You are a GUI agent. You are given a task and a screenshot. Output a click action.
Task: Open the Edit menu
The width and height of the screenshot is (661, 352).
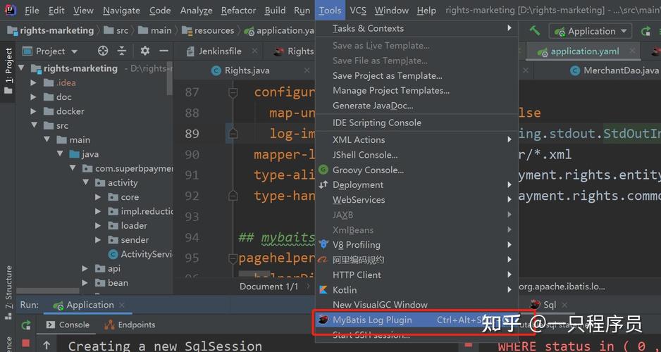(56, 11)
